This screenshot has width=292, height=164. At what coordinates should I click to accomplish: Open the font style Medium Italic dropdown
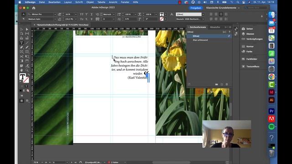[55, 19]
